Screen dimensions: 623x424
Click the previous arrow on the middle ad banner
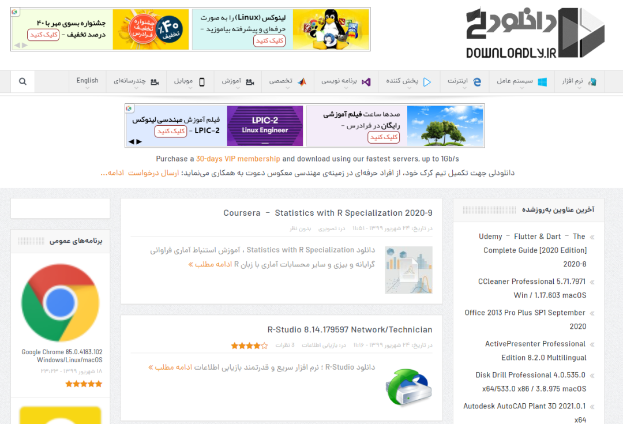131,141
